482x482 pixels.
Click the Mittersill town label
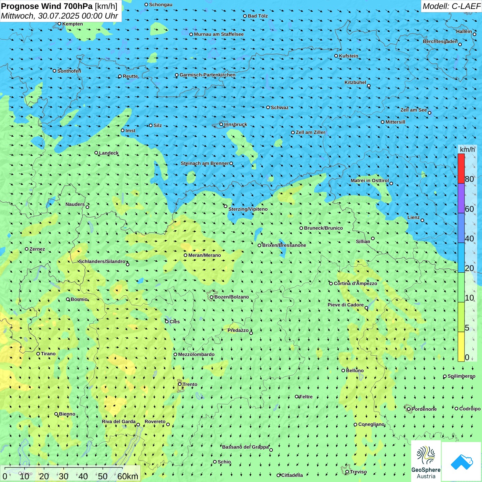(395, 122)
